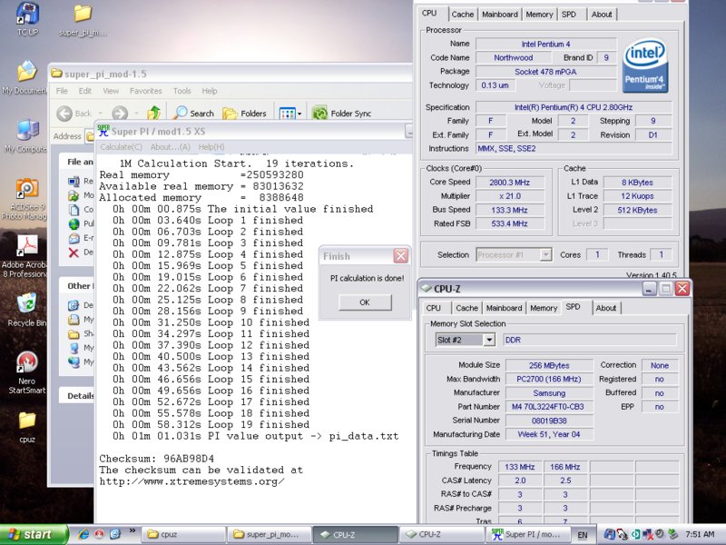Open the Edit menu in the explorer window
The height and width of the screenshot is (545, 726).
pyautogui.click(x=84, y=91)
